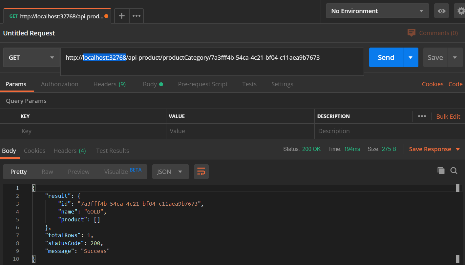This screenshot has width=465, height=265.
Task: Click the Description input cell
Action: (390, 131)
